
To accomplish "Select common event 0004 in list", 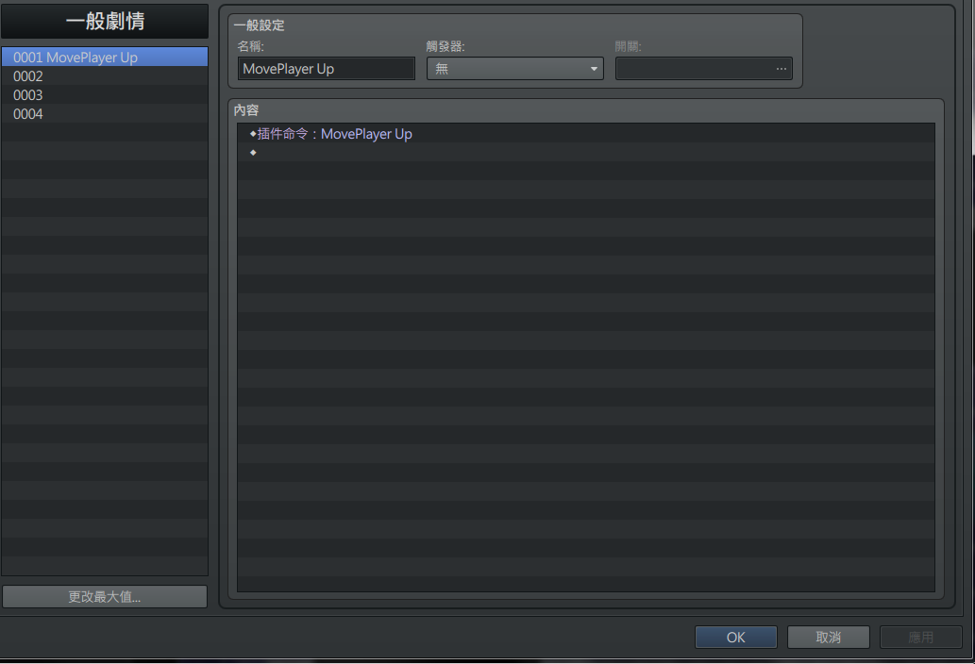I will pos(105,114).
